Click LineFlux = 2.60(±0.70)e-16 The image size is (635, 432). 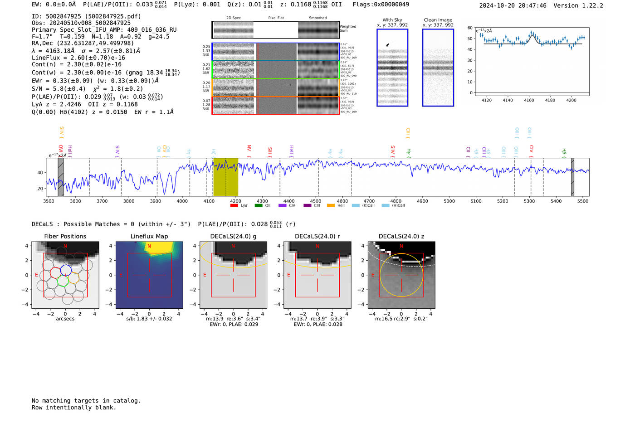point(78,58)
